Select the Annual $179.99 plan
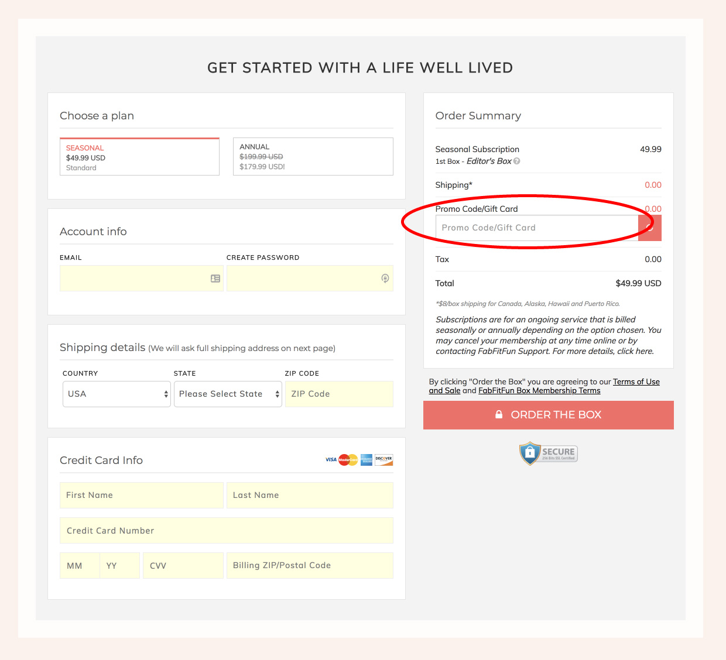Viewport: 726px width, 660px height. pyautogui.click(x=313, y=157)
